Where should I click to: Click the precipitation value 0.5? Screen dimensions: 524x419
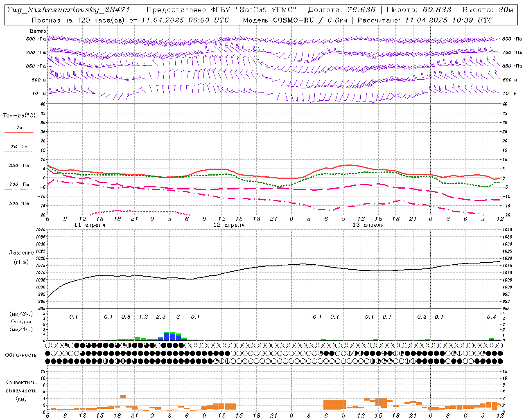(x=126, y=317)
